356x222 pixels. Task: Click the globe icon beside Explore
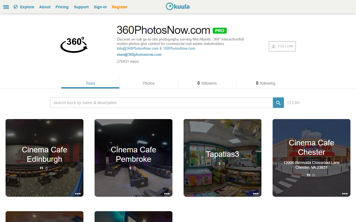tap(16, 7)
